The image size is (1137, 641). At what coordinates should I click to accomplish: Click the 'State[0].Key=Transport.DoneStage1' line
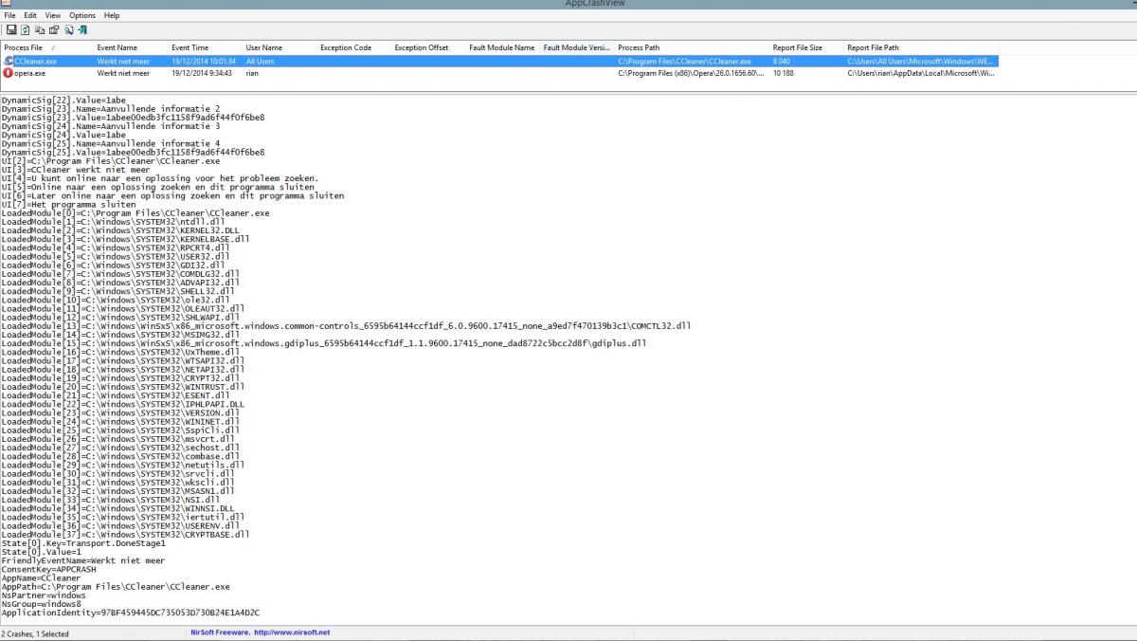point(83,543)
